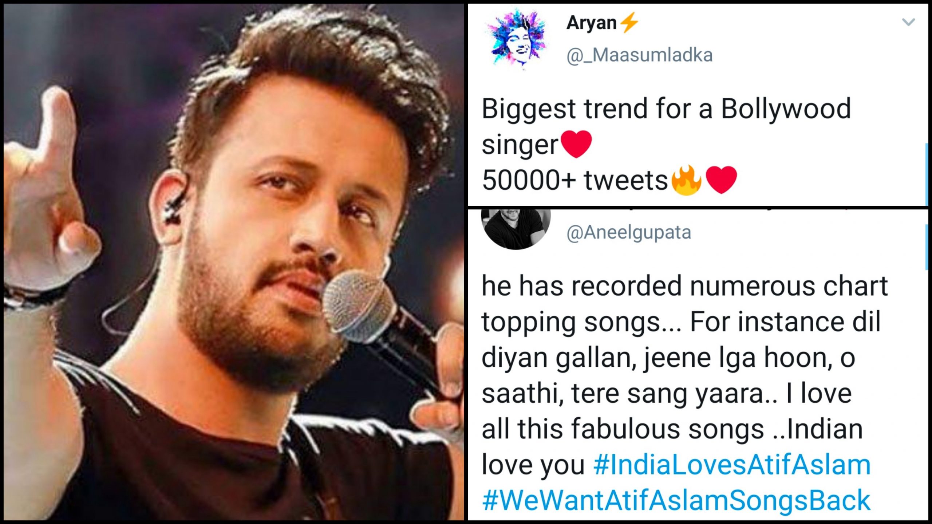Click the red heart after the fire emoji
Screen dimensions: 932x524
click(721, 180)
